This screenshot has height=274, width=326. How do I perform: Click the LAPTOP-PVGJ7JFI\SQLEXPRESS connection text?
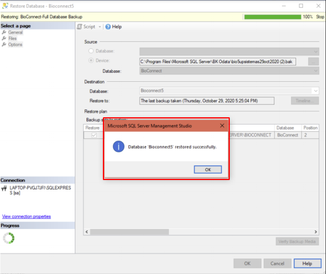tap(40, 190)
